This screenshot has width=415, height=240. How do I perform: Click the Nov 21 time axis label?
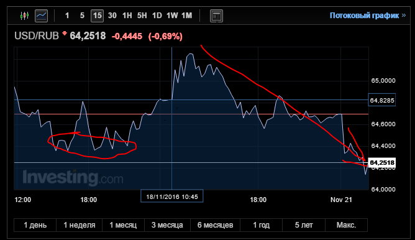click(x=341, y=200)
